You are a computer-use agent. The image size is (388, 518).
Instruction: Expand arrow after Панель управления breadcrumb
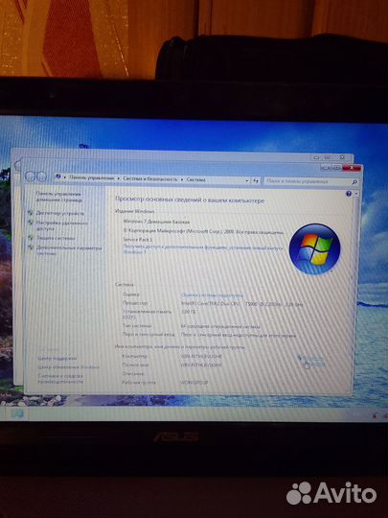119,178
